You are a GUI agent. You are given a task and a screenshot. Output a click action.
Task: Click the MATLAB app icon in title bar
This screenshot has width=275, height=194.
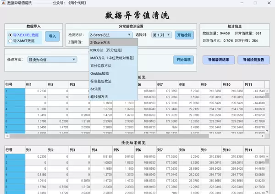pos(4,3)
